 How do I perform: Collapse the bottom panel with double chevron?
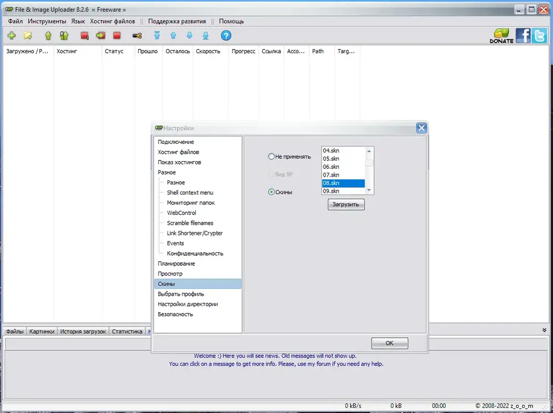pos(544,330)
